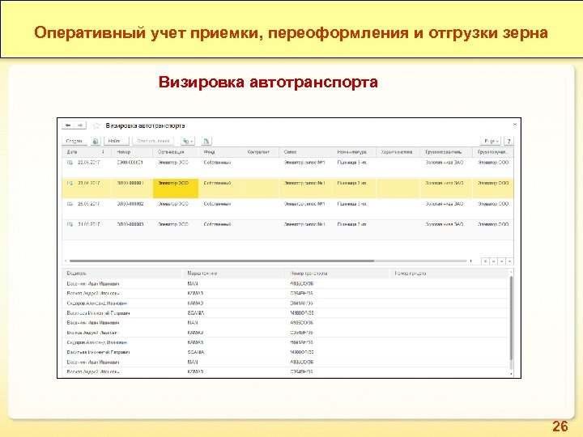This screenshot has width=583, height=437.
Task: Click the Создать button
Action: 74,141
